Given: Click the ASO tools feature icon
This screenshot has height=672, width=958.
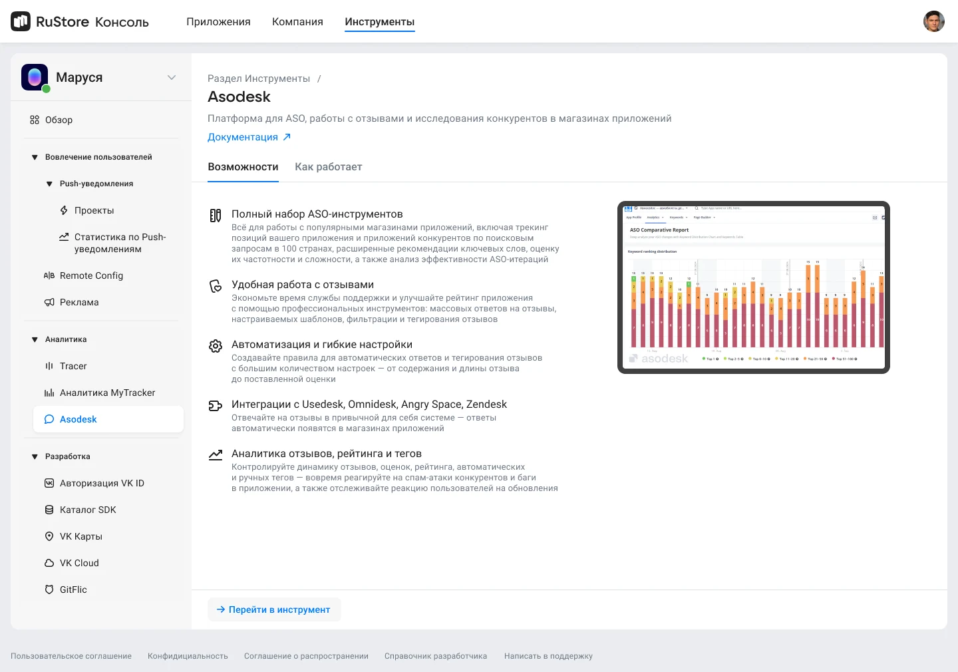Looking at the screenshot, I should tap(216, 216).
